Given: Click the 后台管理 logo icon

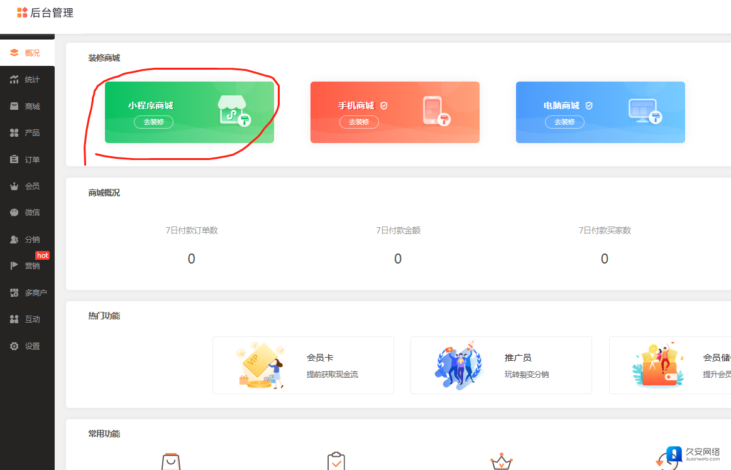Looking at the screenshot, I should coord(22,13).
